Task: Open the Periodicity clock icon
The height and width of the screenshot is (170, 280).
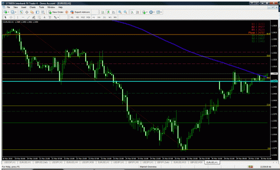Action: pos(151,12)
